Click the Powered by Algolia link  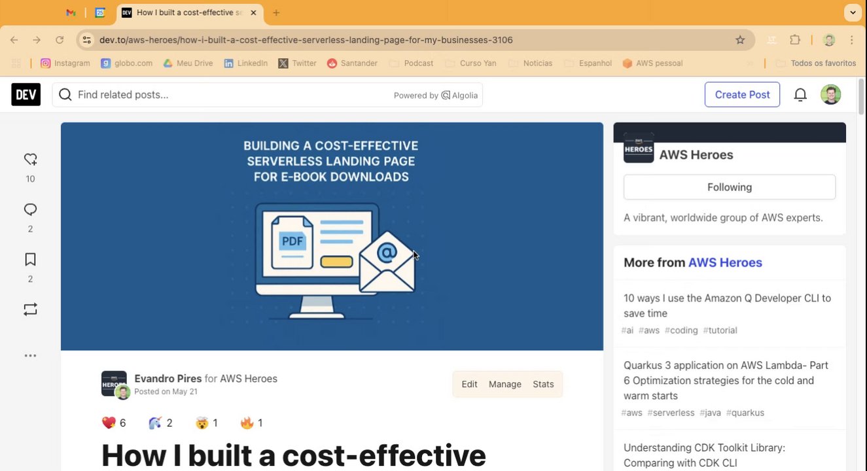pyautogui.click(x=436, y=96)
